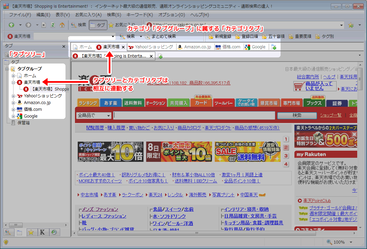Screen dimensions: 367x249
Task: Open the 楽天市場 search engine selector
Action: coord(19,36)
